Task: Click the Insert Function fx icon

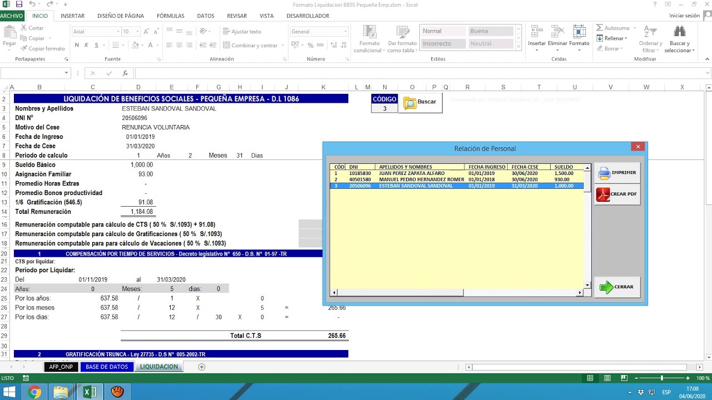Action: [x=125, y=73]
